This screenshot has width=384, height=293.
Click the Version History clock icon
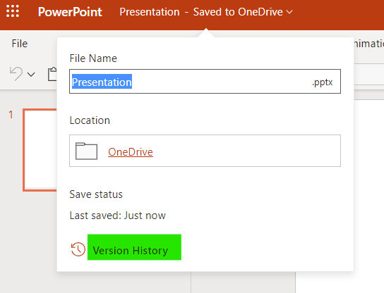78,249
